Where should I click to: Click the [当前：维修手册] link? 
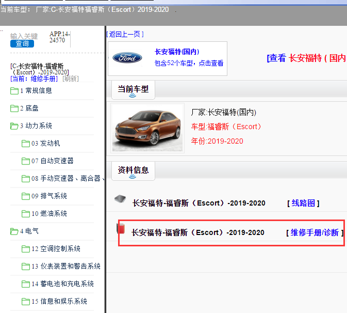[34, 79]
